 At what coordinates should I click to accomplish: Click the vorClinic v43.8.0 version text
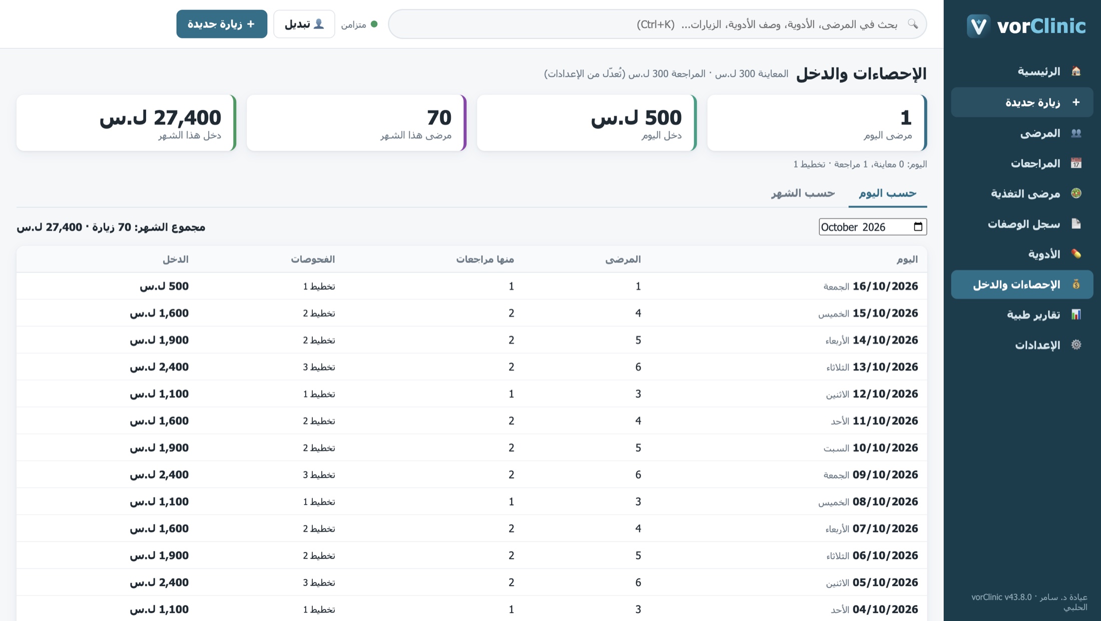click(1001, 597)
